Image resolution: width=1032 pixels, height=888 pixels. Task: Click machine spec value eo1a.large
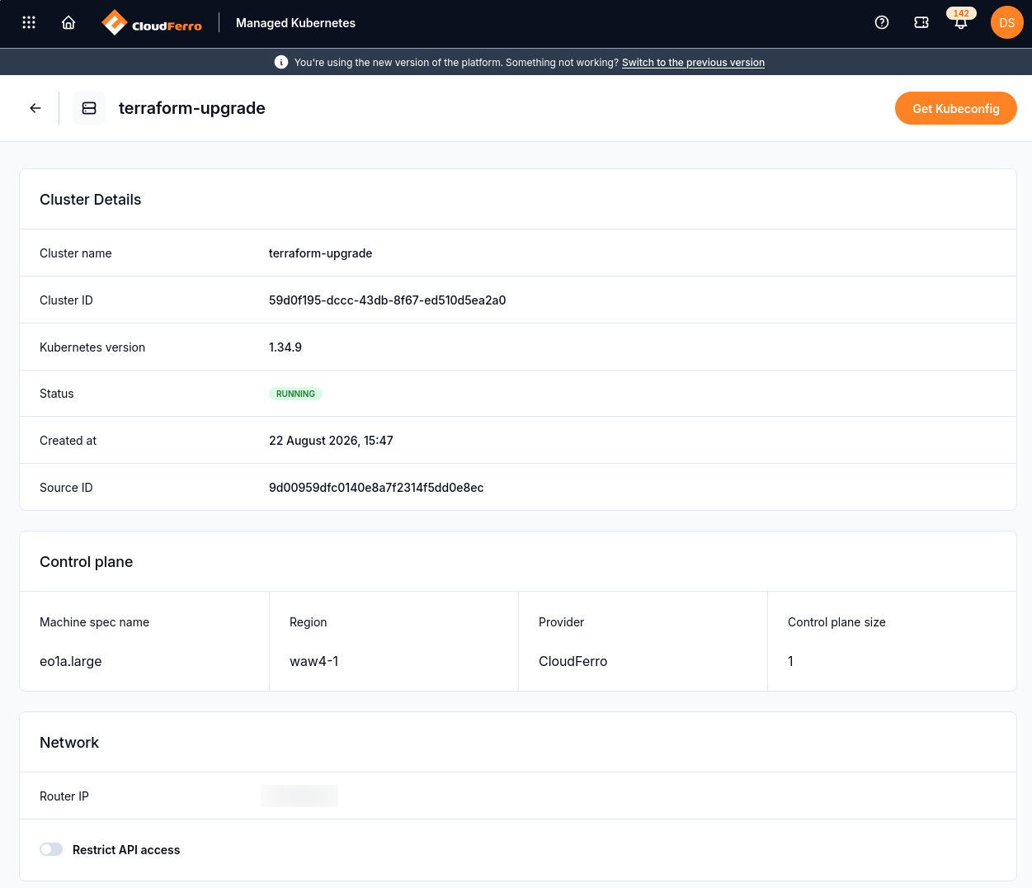click(71, 661)
